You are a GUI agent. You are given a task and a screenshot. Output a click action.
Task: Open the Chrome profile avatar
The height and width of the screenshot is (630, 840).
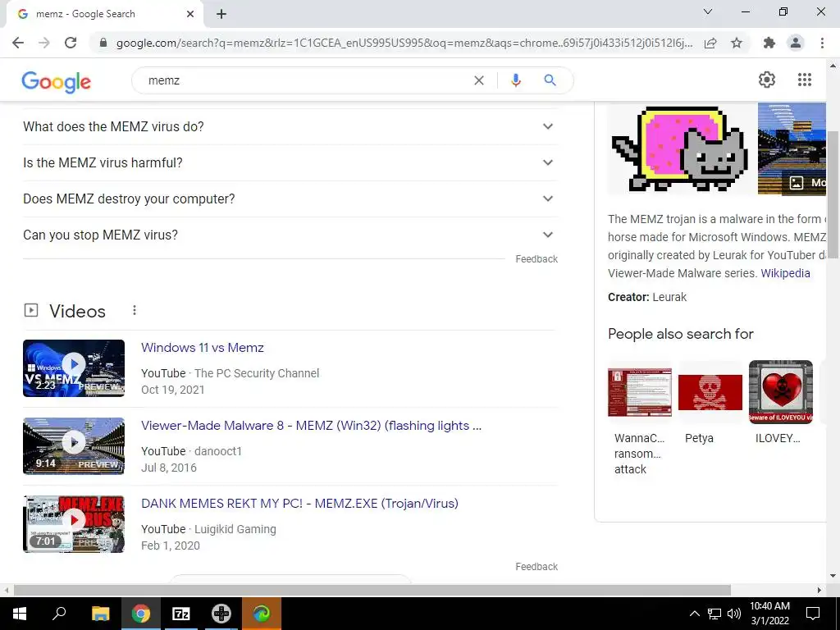pyautogui.click(x=796, y=43)
